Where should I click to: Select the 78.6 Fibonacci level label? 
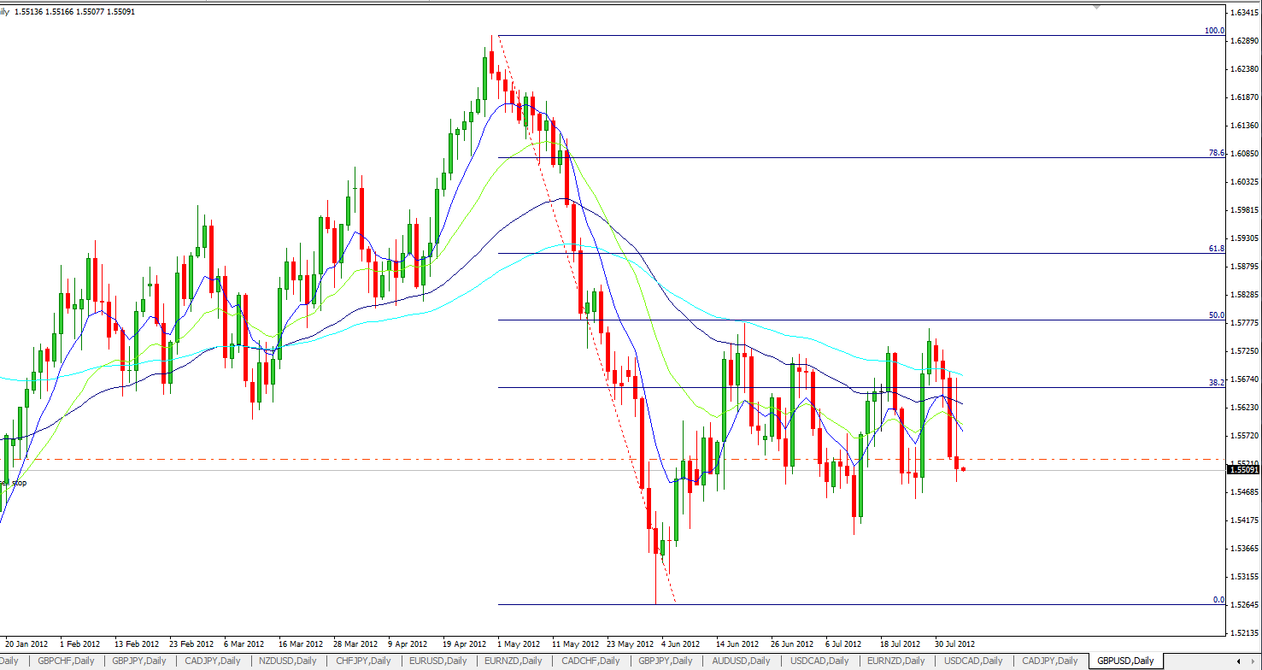click(x=1216, y=153)
